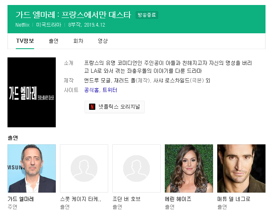The height and width of the screenshot is (213, 273).
Task: Click the 방송종료 status badge
Action: tap(147, 15)
